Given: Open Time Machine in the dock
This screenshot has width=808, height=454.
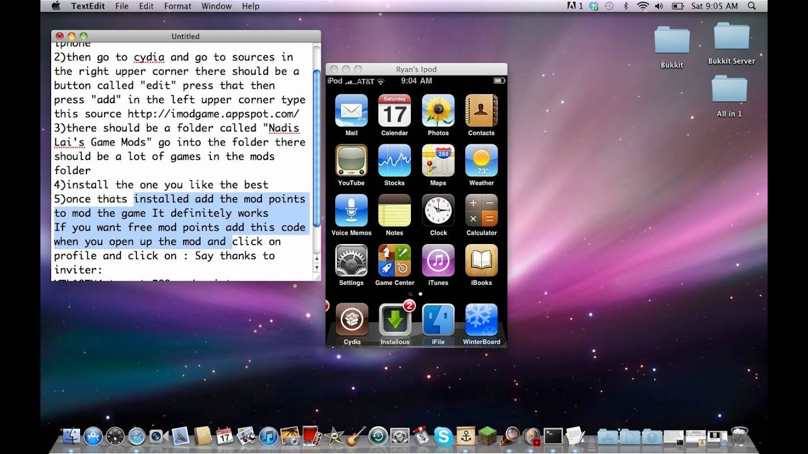Looking at the screenshot, I should 378,436.
